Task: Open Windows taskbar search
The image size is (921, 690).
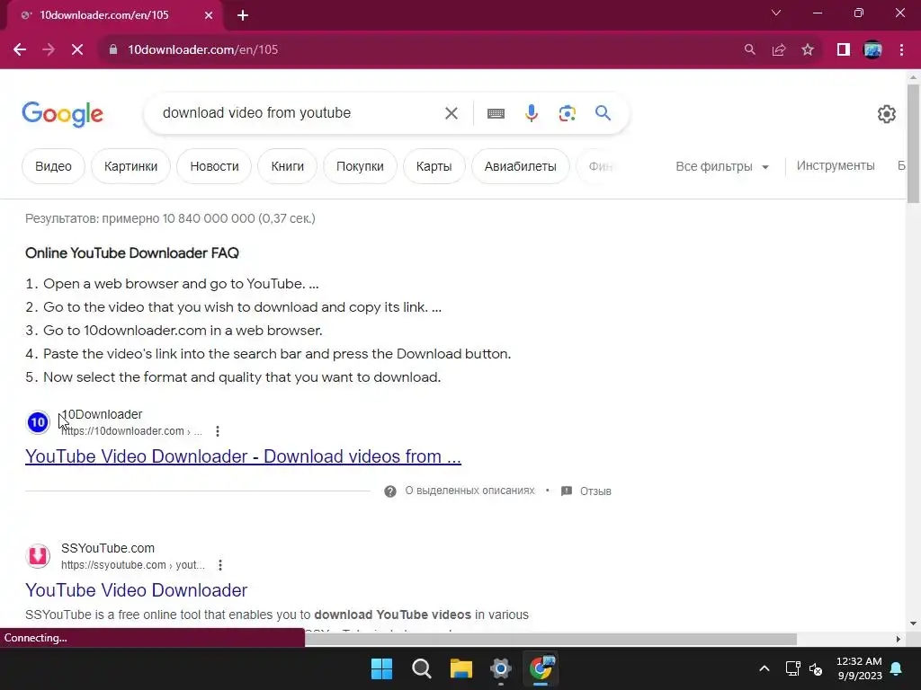Action: click(x=421, y=668)
